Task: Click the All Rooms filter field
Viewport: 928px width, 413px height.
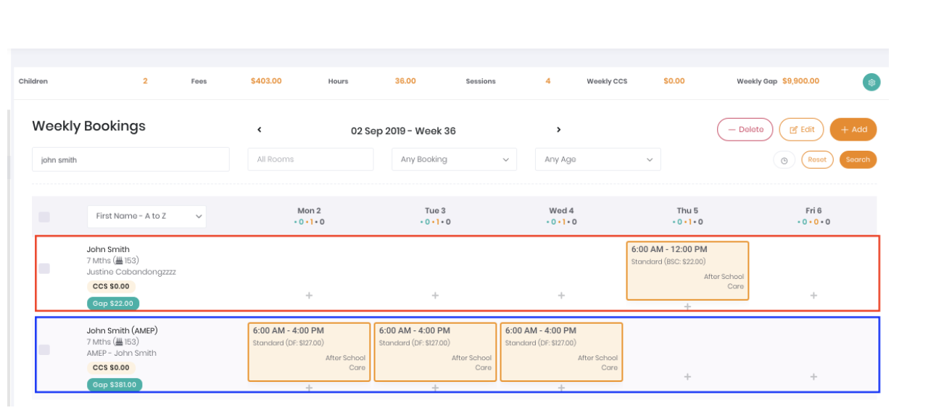Action: pos(310,160)
